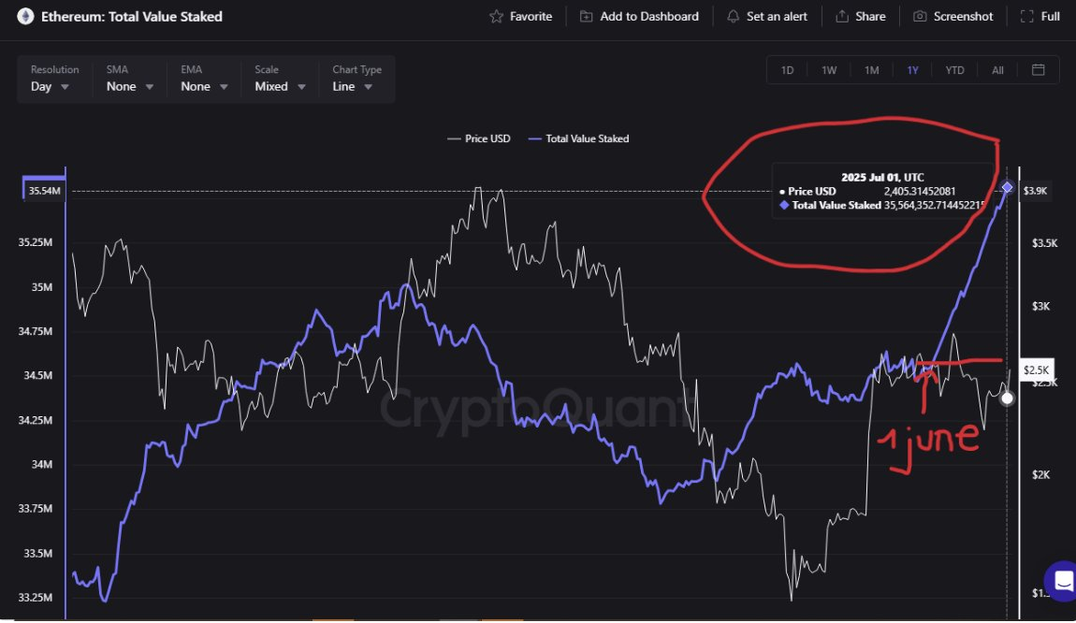Click the 2025 Jul 01, UTC tooltip date
The height and width of the screenshot is (623, 1076).
tap(882, 178)
